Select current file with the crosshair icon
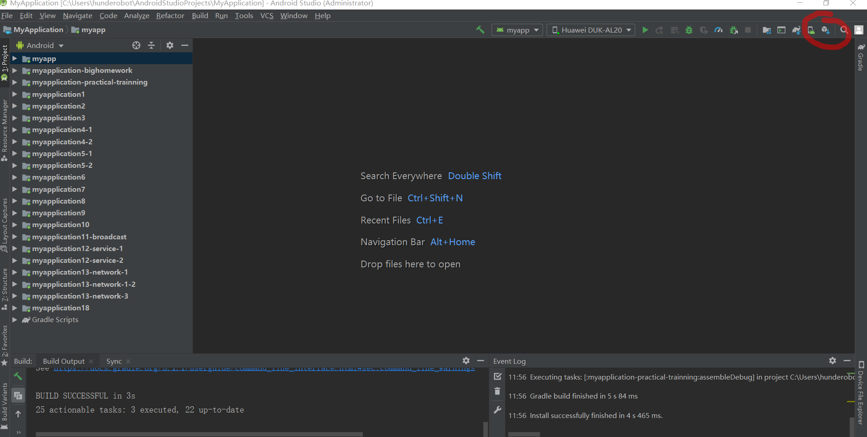The width and height of the screenshot is (867, 437). [x=136, y=45]
